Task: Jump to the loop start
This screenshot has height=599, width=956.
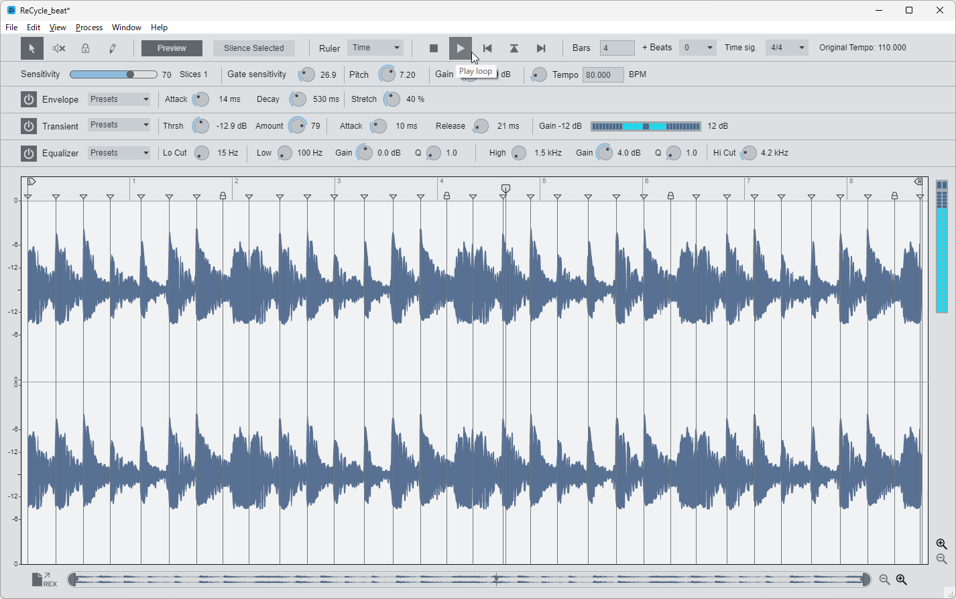Action: pyautogui.click(x=487, y=48)
